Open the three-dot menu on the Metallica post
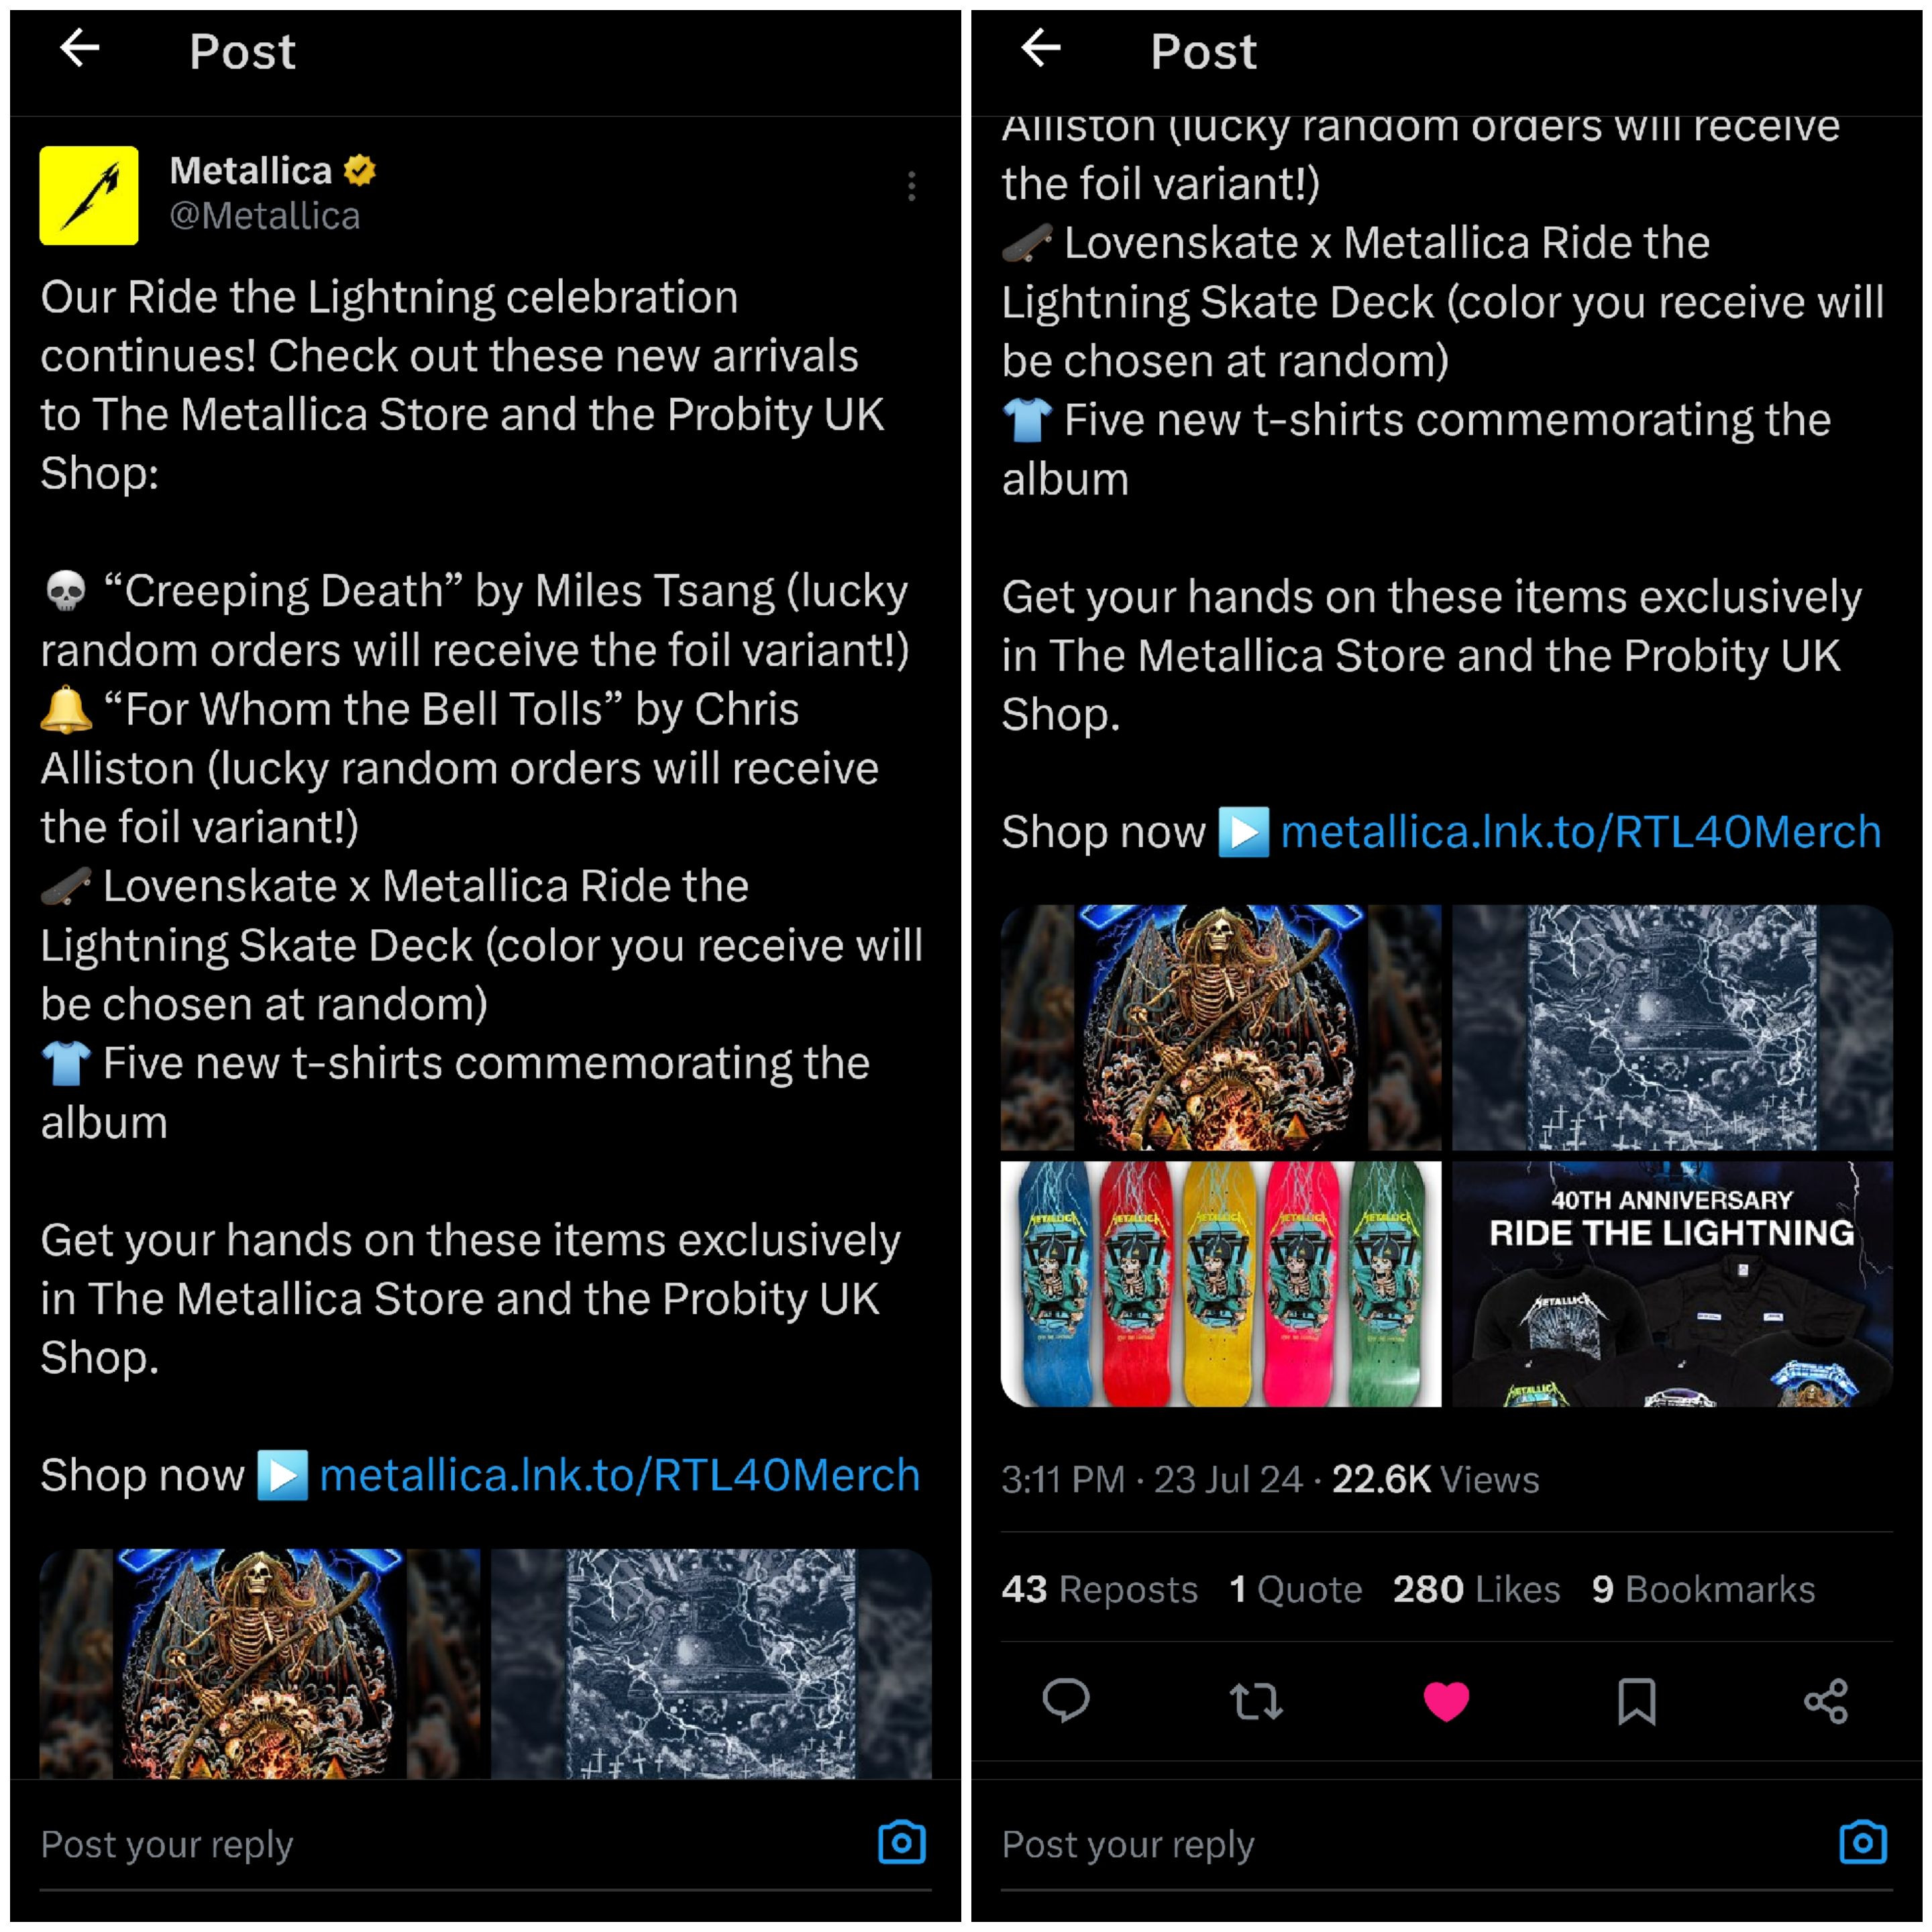Image resolution: width=1932 pixels, height=1932 pixels. click(x=911, y=186)
